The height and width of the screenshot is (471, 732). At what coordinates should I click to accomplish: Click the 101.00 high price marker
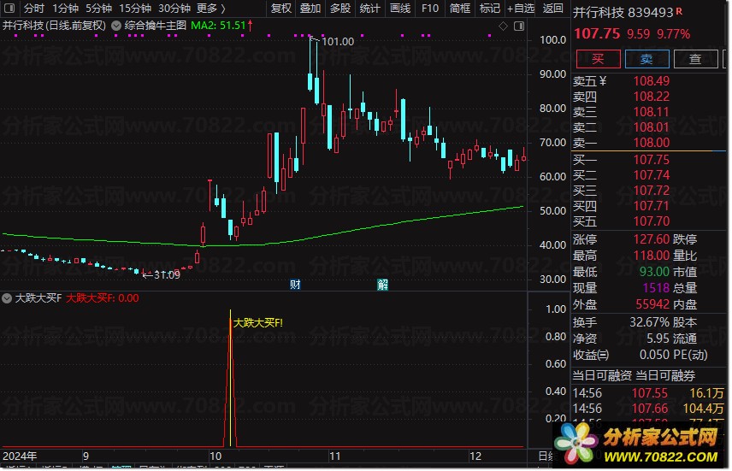[338, 41]
